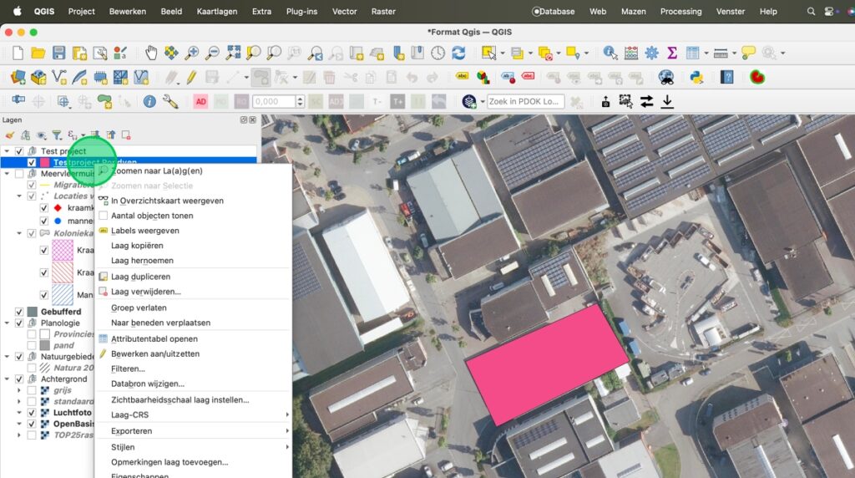Toggle visibility of the Gebufferd layer

coord(19,312)
